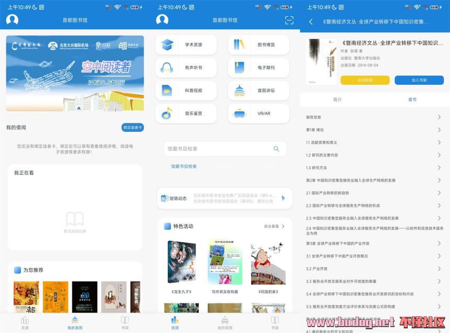Open 有声听书 headphones icon
Viewport: 450px width, 333px height.
(x=167, y=68)
